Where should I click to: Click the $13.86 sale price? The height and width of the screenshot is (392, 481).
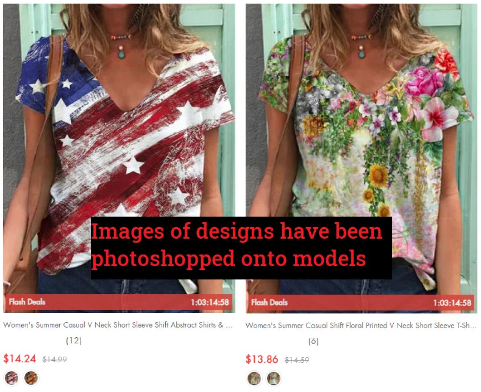tap(262, 359)
